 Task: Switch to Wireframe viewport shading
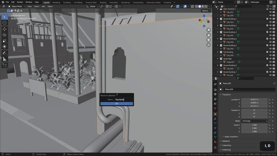196,6
